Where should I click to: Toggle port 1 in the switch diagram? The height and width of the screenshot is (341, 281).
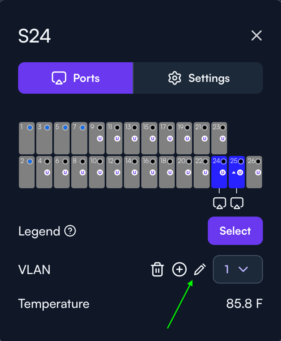point(27,138)
